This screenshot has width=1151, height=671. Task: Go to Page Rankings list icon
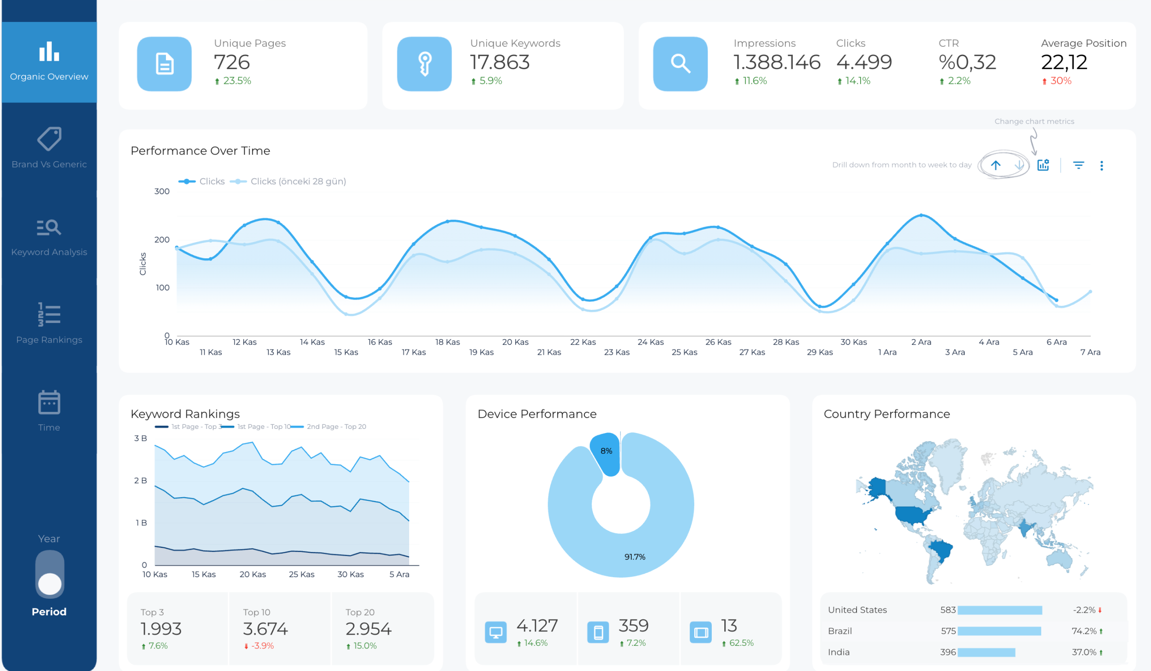pos(49,314)
